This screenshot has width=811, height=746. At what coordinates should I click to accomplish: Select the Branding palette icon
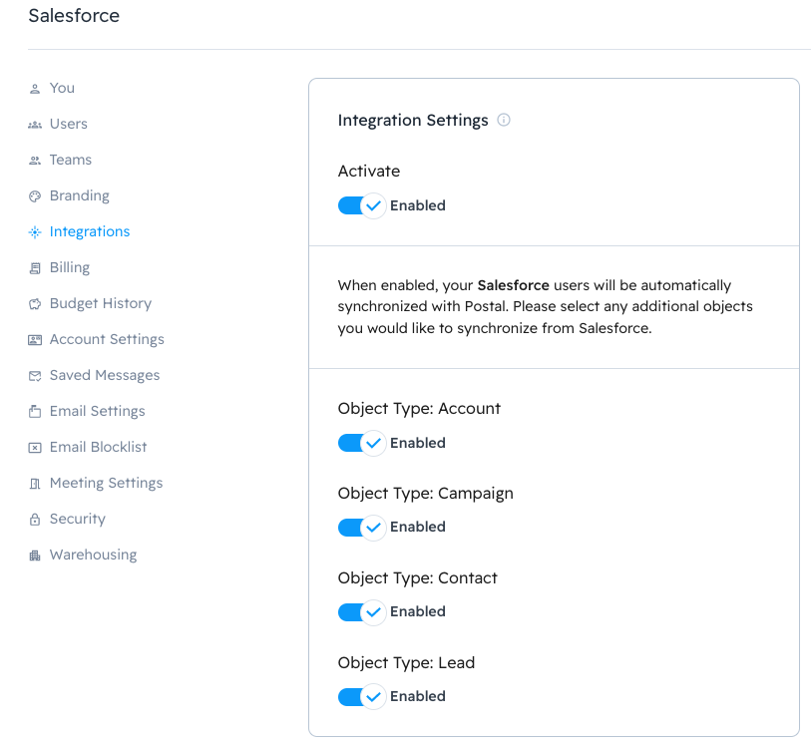click(35, 195)
